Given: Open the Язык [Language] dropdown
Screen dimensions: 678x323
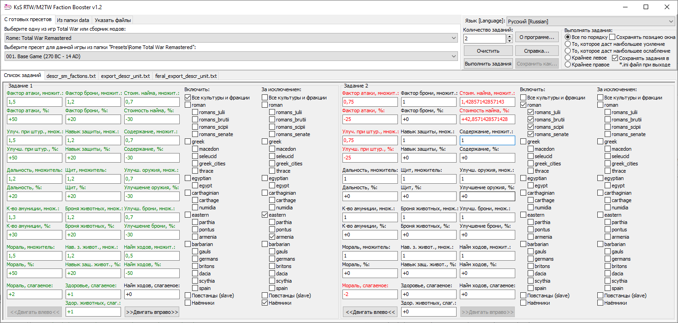Looking at the screenshot, I should pyautogui.click(x=590, y=21).
